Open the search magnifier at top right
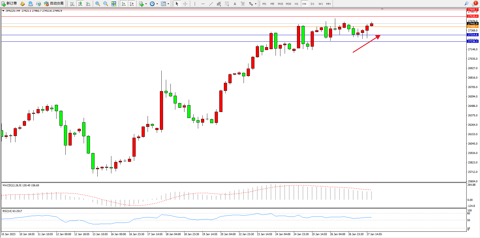Viewport: 480px width, 238px height. (x=467, y=4)
